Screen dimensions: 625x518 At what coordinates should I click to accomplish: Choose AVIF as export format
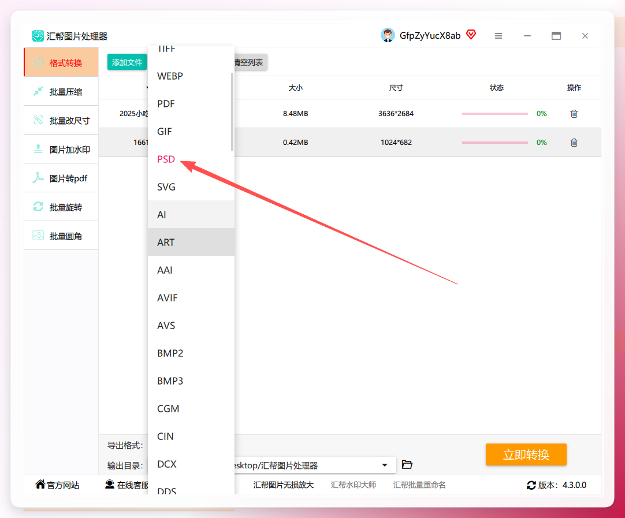click(x=191, y=297)
